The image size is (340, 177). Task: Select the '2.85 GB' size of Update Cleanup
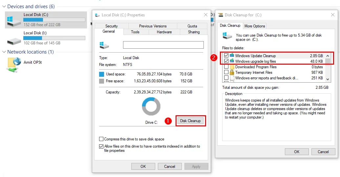(316, 56)
